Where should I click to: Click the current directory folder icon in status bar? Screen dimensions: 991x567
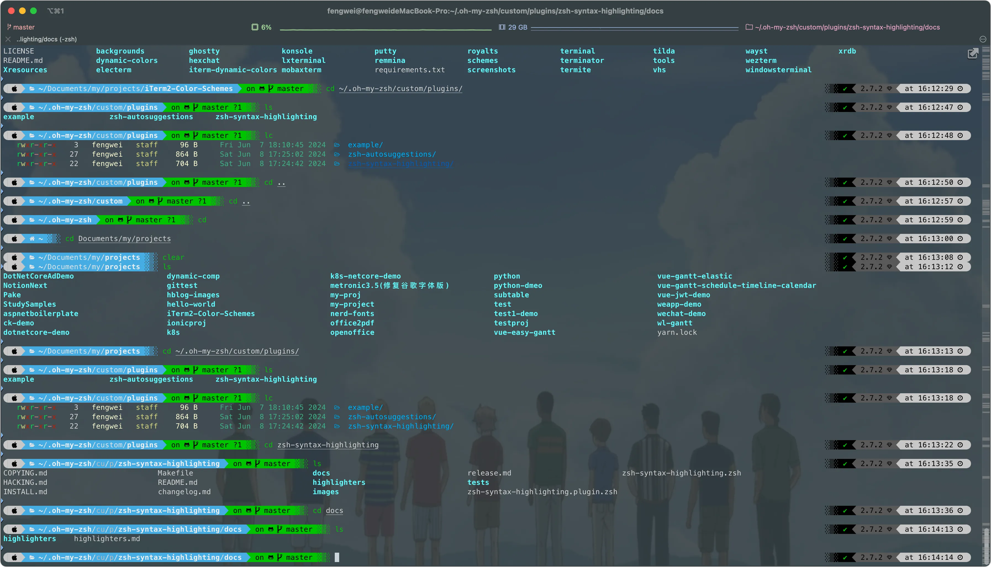click(749, 27)
